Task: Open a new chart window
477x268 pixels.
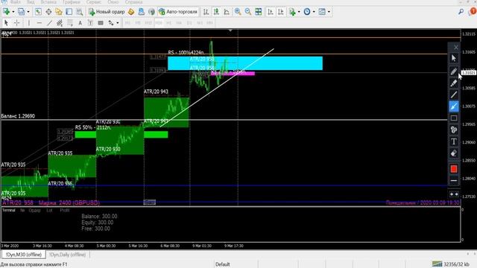Action: 6,12
